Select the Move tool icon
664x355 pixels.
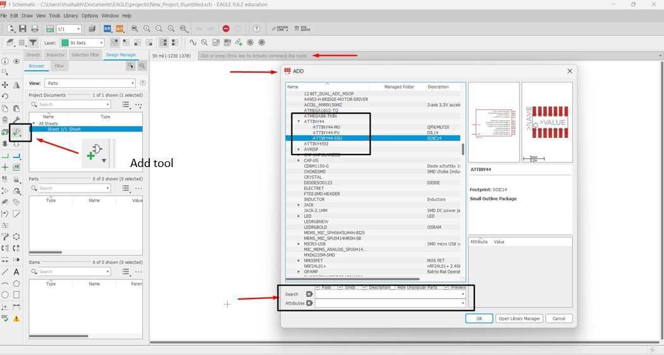coord(5,85)
